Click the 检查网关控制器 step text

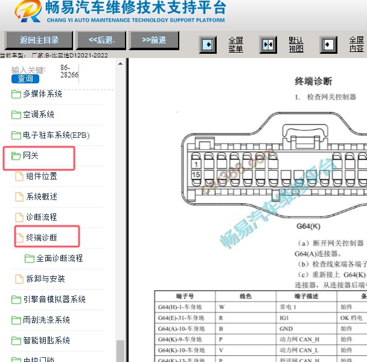click(x=331, y=97)
